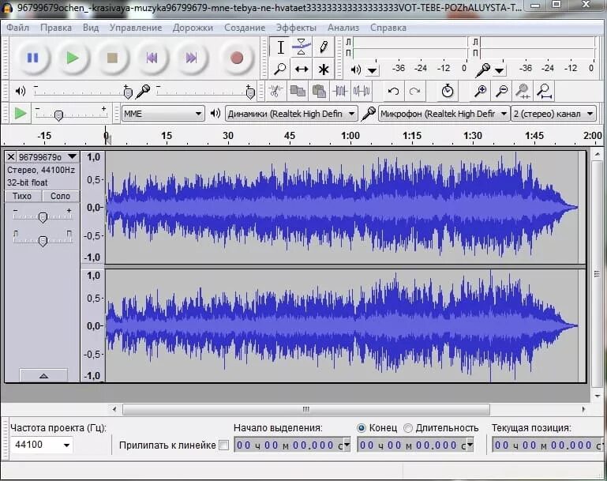
Task: Click the horizontal scrollbar thumb
Action: click(305, 409)
